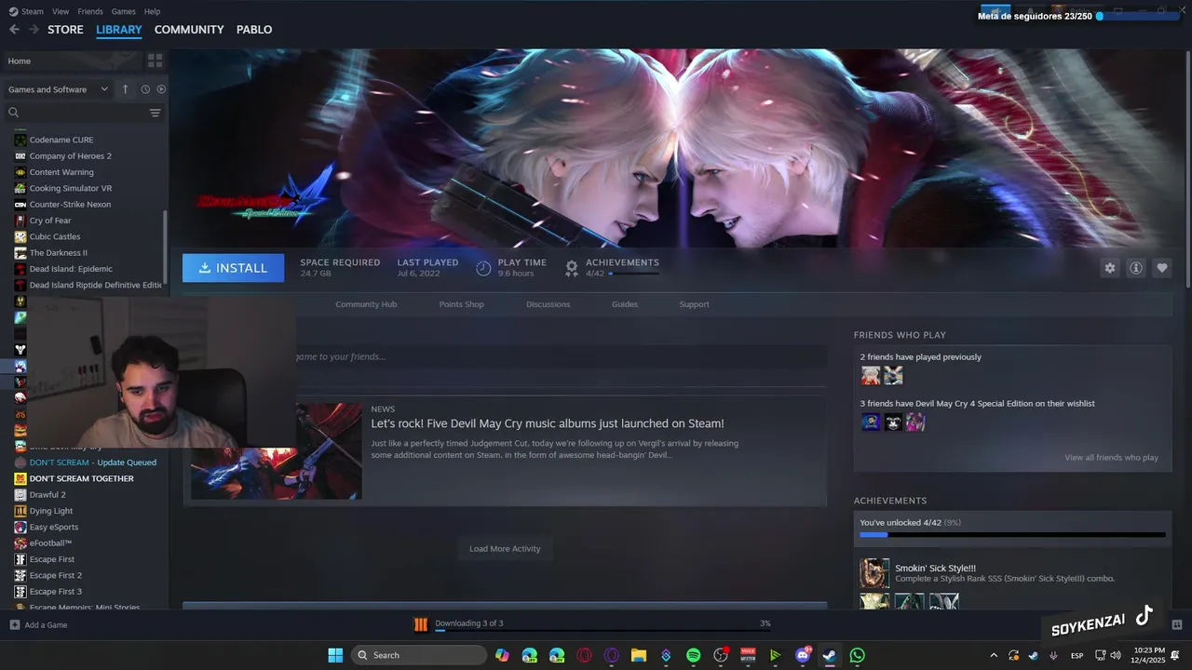Switch library to grid collections view
The height and width of the screenshot is (670, 1192).
[x=155, y=60]
